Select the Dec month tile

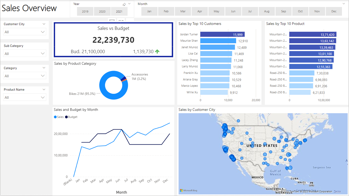coord(334,12)
